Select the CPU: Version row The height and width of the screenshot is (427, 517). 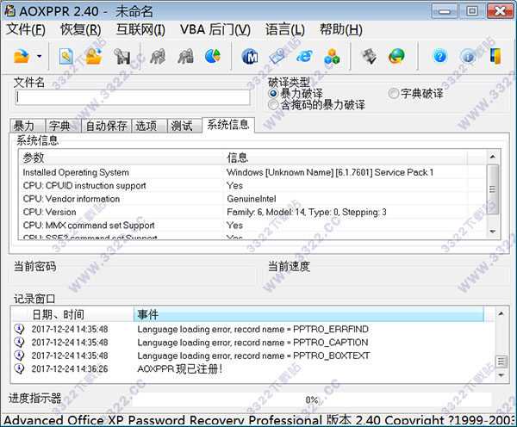(252, 212)
